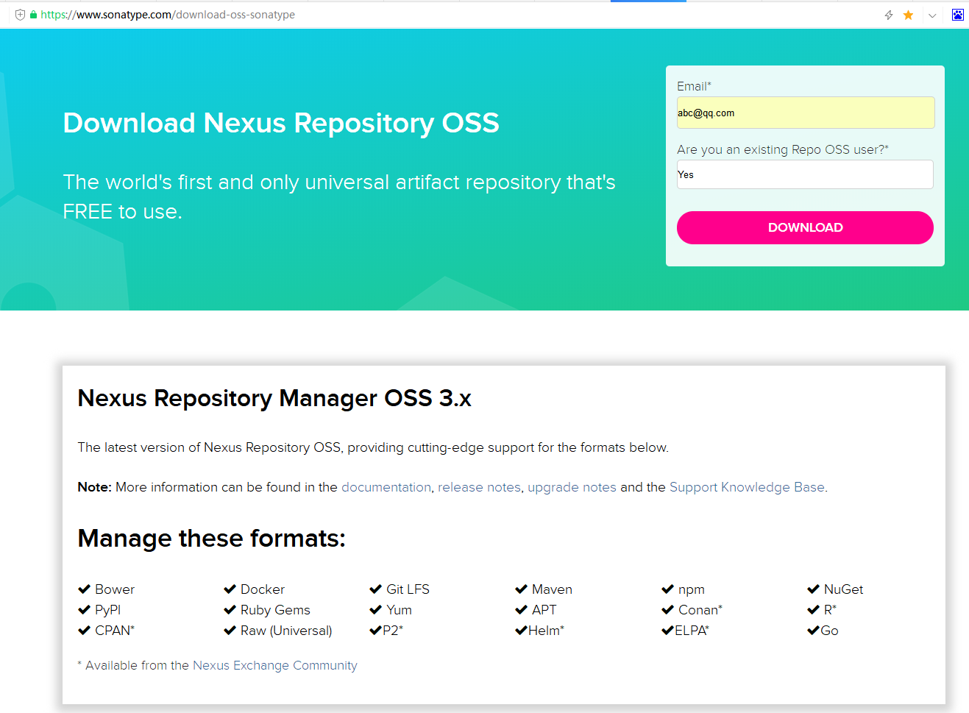Expand the address bar history dropdown arrow

(x=932, y=15)
